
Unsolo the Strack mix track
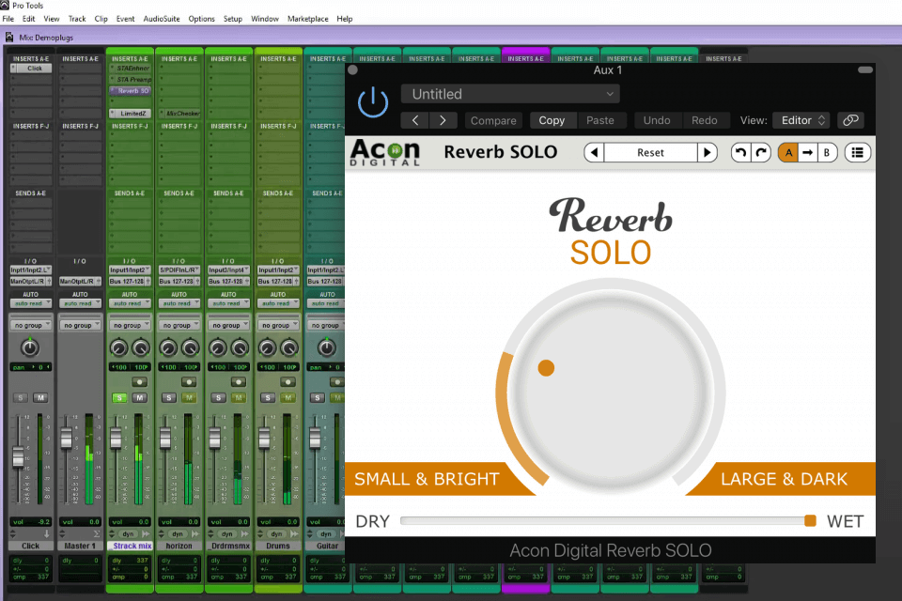[118, 398]
